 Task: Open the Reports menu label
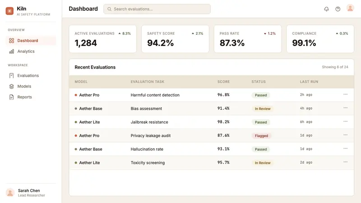pos(25,97)
